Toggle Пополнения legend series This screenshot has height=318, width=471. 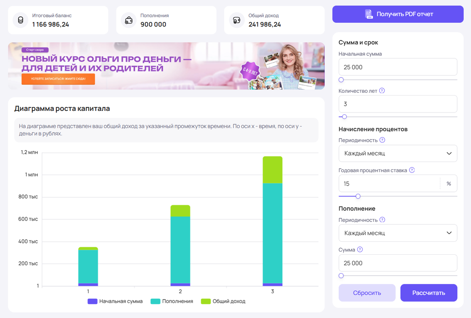tap(172, 301)
